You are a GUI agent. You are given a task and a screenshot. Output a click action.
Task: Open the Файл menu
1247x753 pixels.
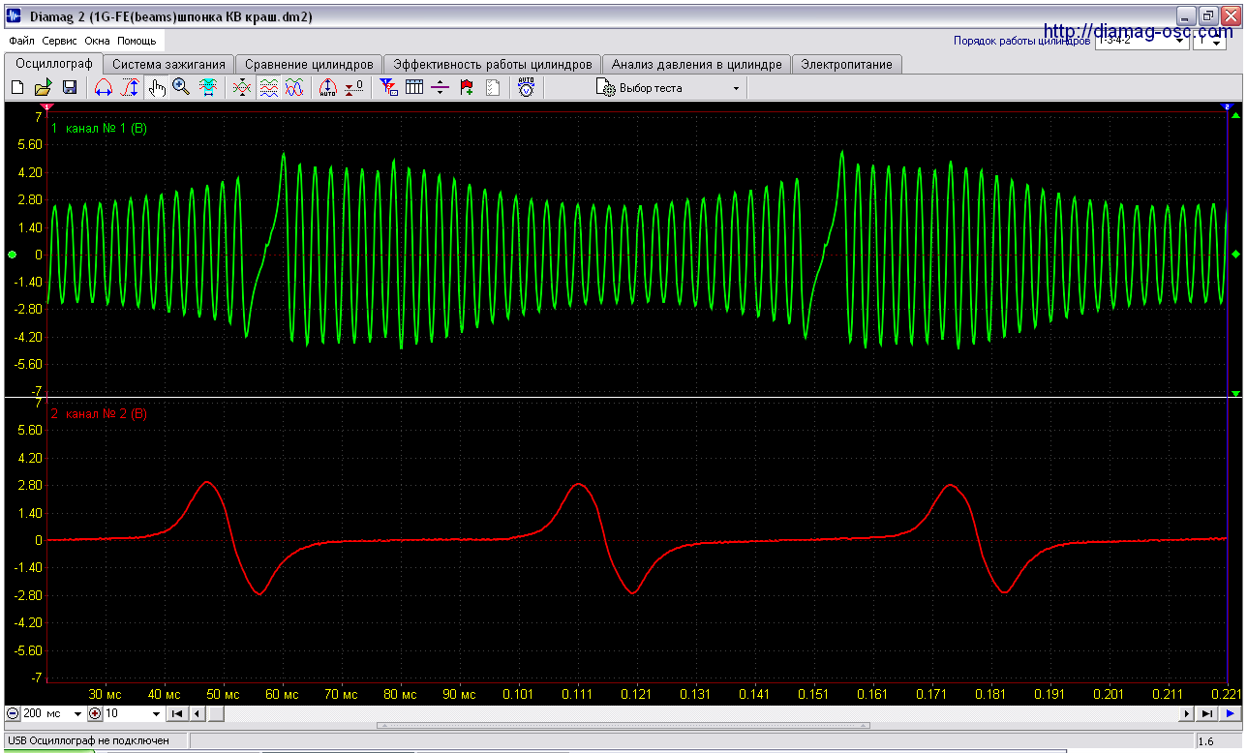[21, 42]
